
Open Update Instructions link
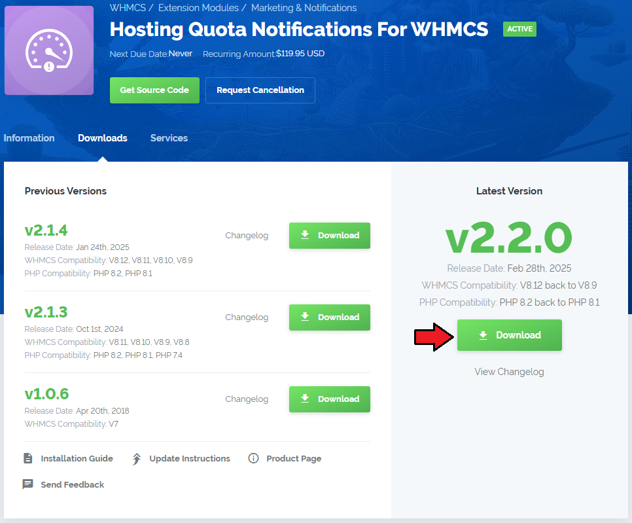coord(190,458)
